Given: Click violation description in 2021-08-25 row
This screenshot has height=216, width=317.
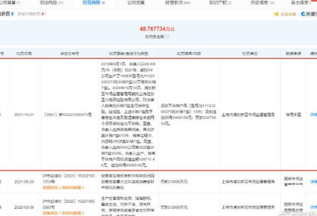Looking at the screenshot, I should point(128,182).
